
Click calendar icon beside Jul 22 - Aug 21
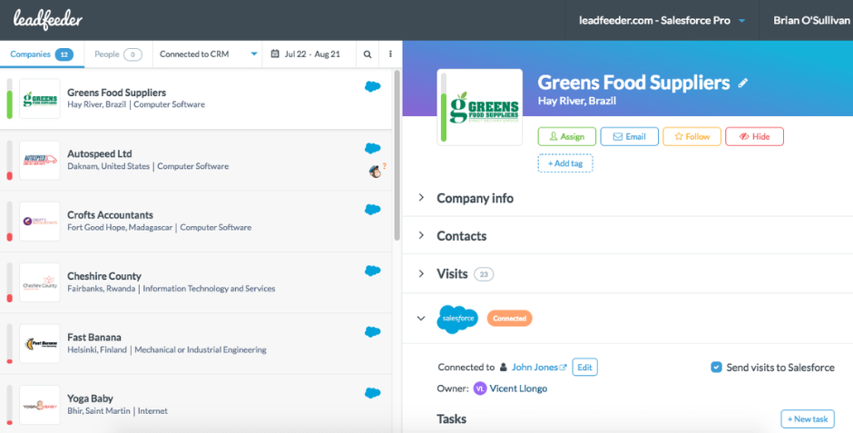click(275, 54)
